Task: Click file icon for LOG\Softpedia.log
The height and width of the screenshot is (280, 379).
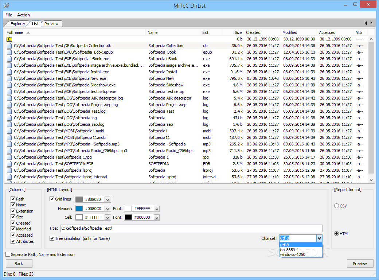Action: [x=9, y=118]
